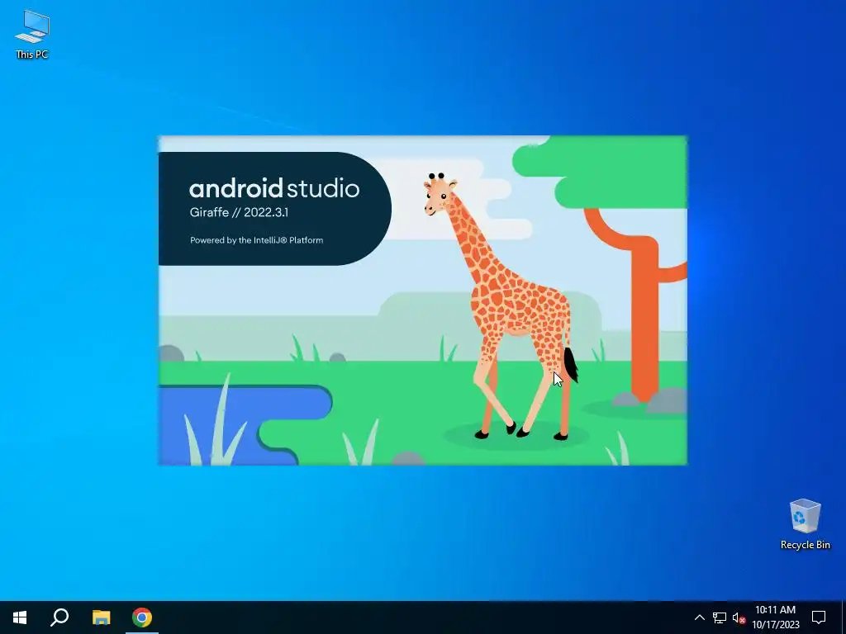Switch to Google Chrome in the taskbar
Screen dimensions: 846x634
point(142,617)
